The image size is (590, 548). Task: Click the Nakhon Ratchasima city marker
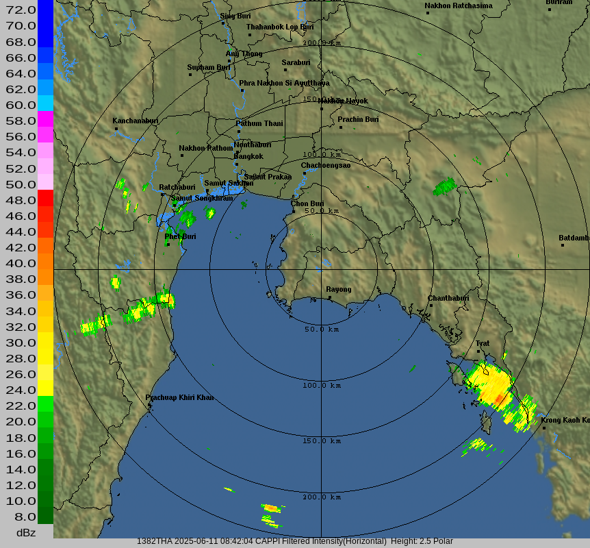coord(428,13)
